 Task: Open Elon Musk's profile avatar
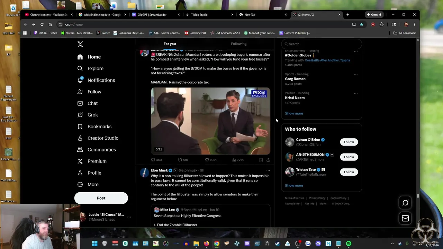tap(144, 173)
